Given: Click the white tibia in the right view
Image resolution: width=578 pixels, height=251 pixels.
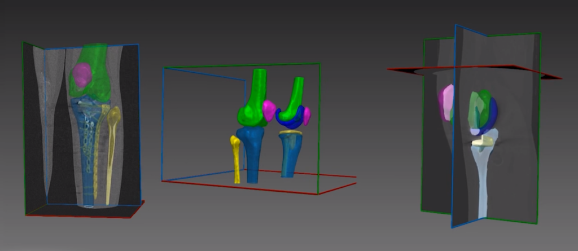Looking at the screenshot, I should click(x=483, y=180).
